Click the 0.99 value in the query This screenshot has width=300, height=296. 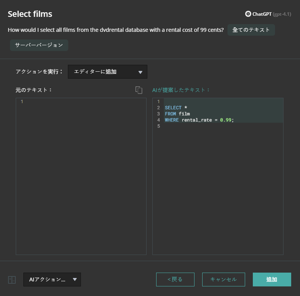[x=226, y=120]
